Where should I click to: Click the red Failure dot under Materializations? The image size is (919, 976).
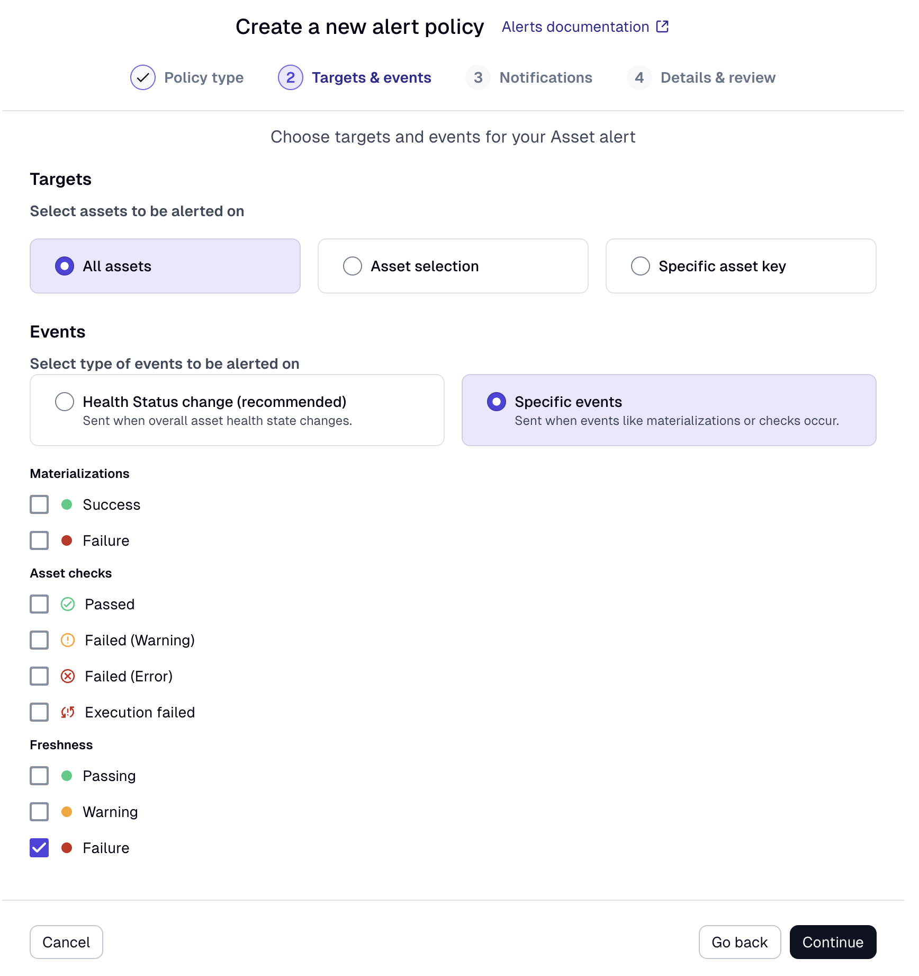coord(67,540)
